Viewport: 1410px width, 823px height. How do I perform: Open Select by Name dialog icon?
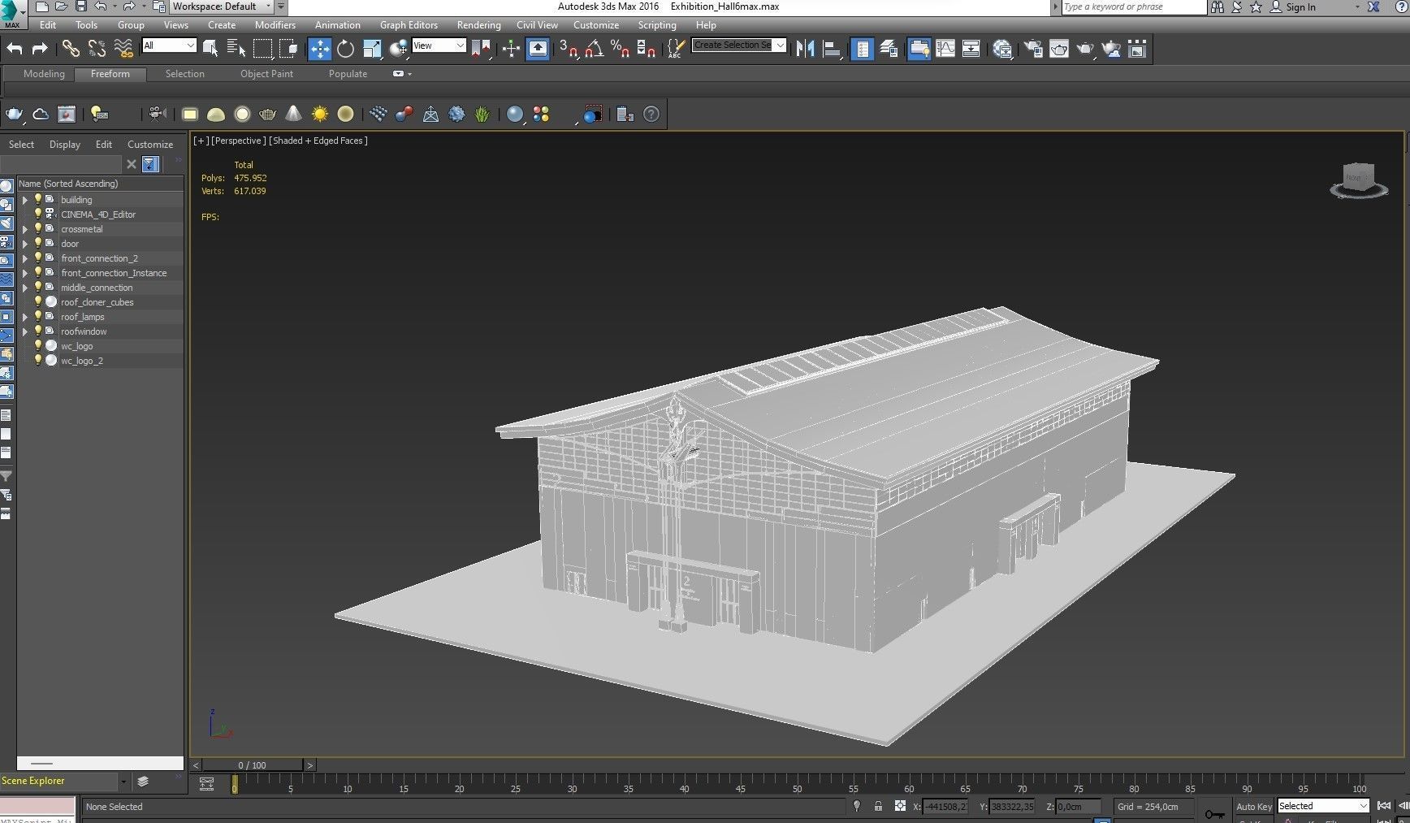coord(236,49)
